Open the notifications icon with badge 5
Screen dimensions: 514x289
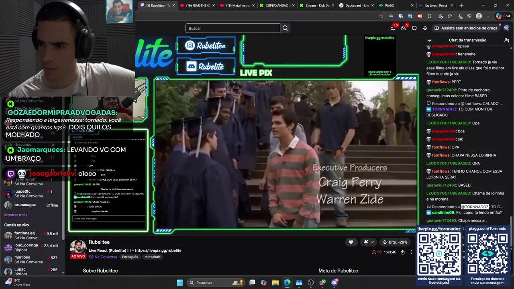[404, 28]
